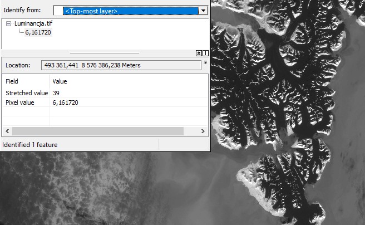
Task: Click the collapse pane double-arrow icon
Action: (x=199, y=53)
